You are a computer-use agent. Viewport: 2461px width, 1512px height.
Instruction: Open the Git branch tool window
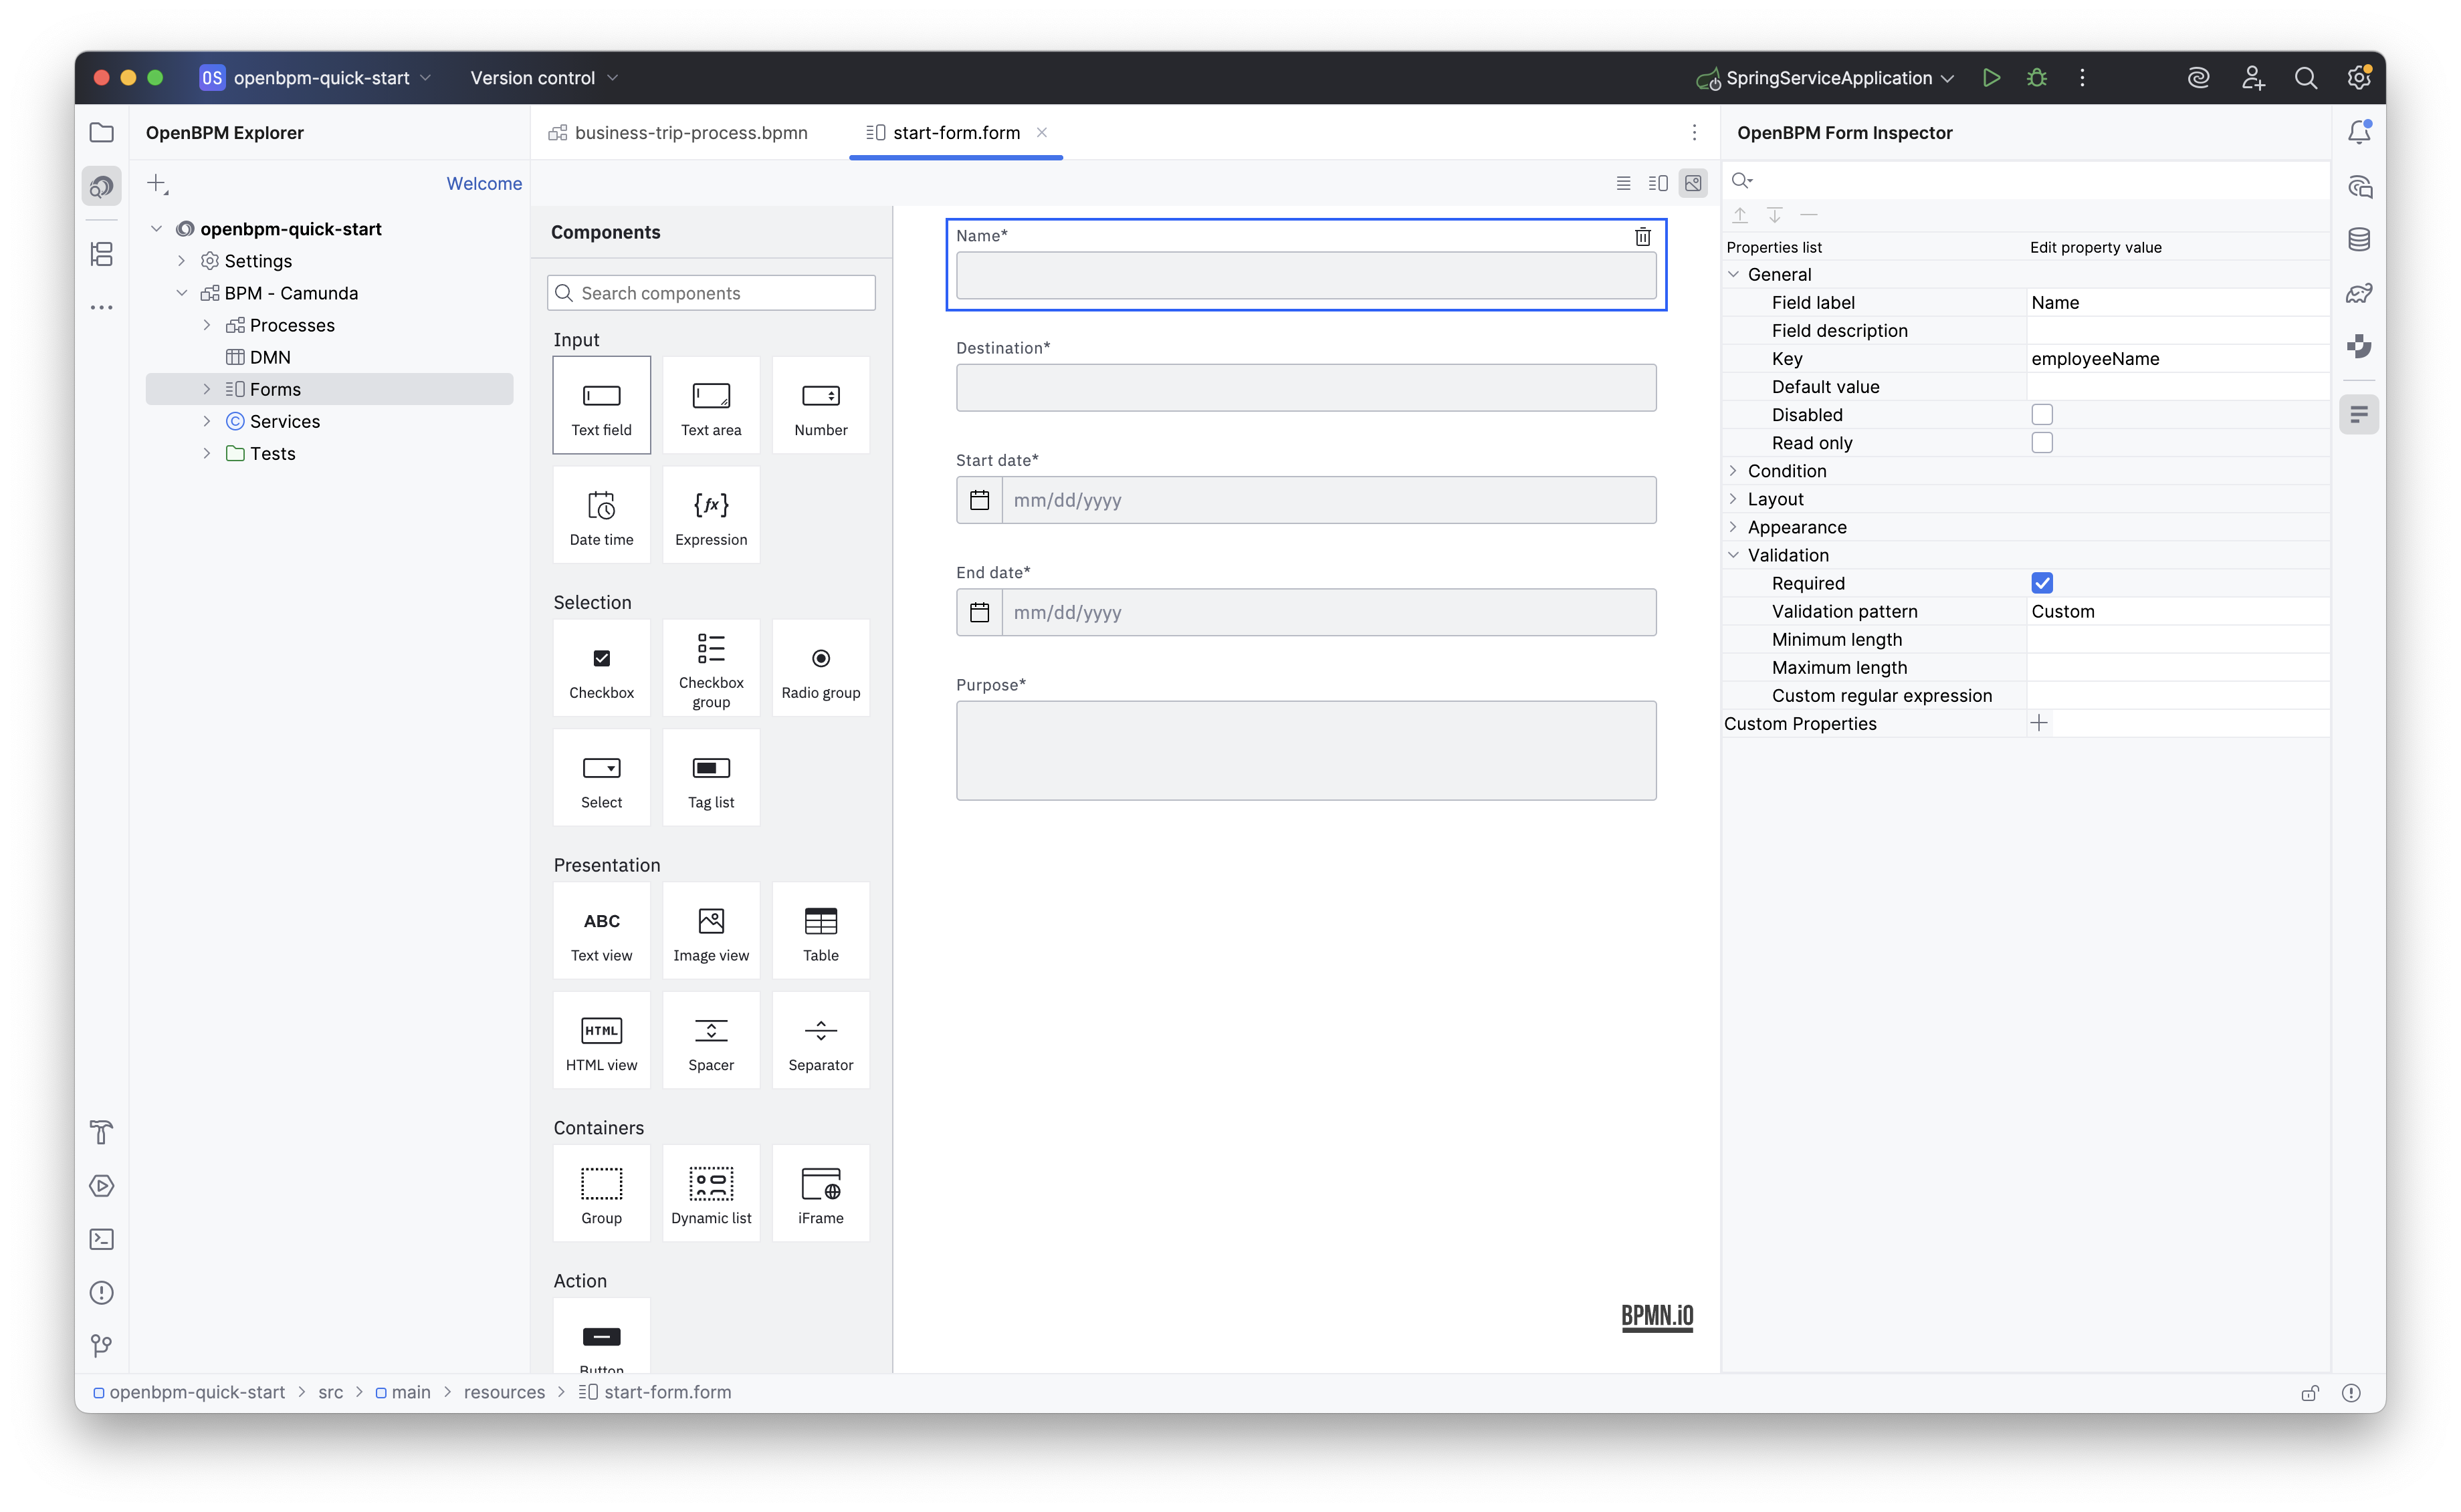point(101,1346)
